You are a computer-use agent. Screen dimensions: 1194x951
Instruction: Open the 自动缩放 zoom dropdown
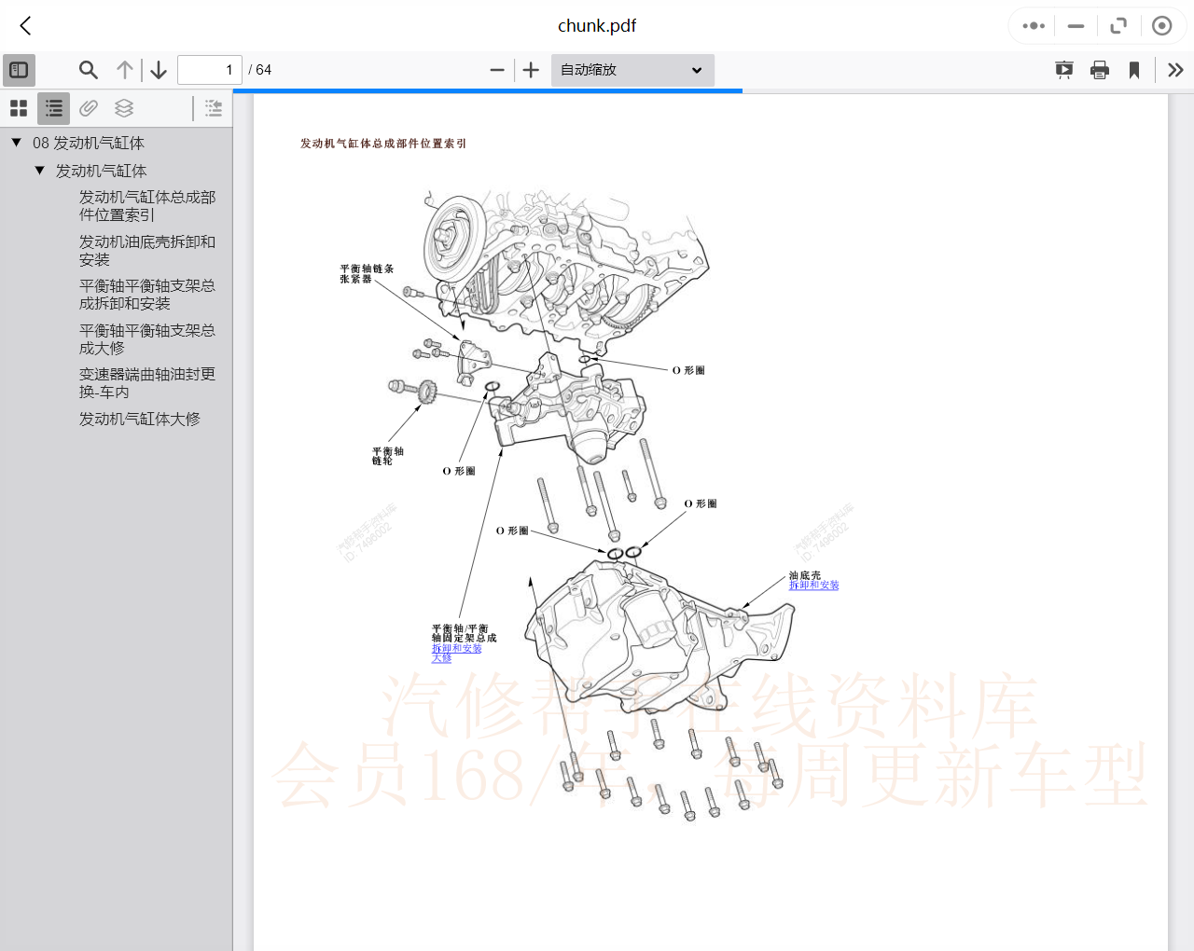pos(632,70)
